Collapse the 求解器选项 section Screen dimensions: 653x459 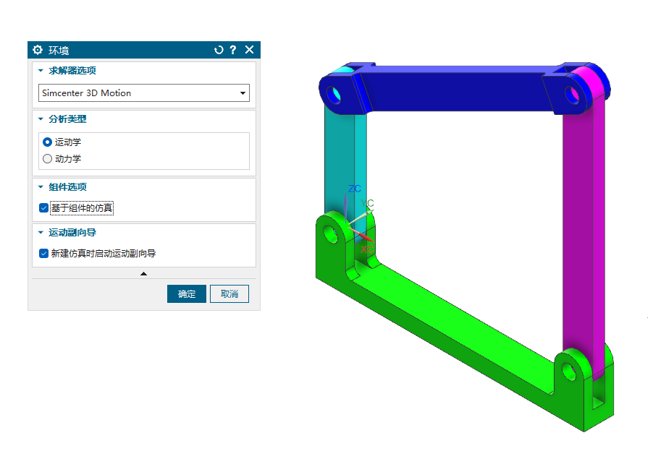41,71
